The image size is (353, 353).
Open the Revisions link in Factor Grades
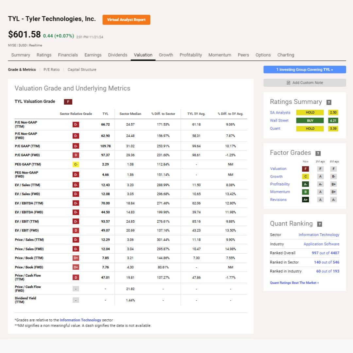[278, 200]
